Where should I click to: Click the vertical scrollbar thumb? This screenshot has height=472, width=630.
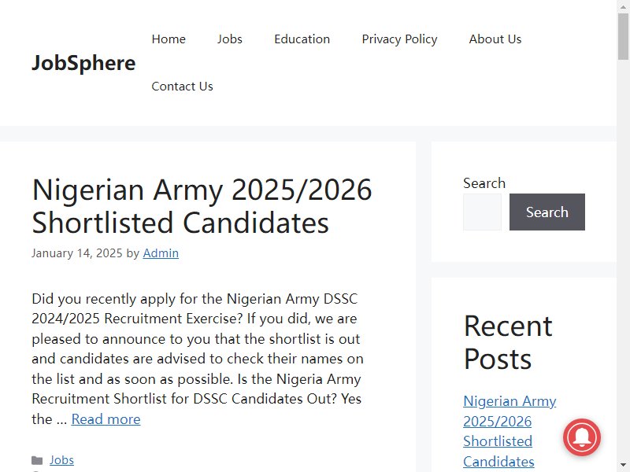(x=623, y=36)
